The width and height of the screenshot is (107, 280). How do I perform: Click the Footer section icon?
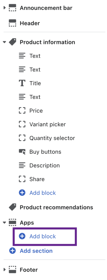click(x=12, y=270)
